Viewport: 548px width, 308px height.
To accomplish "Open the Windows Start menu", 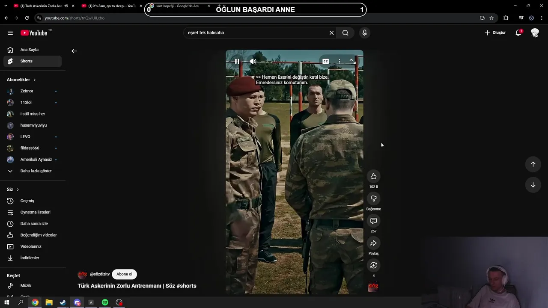I will click(6, 302).
